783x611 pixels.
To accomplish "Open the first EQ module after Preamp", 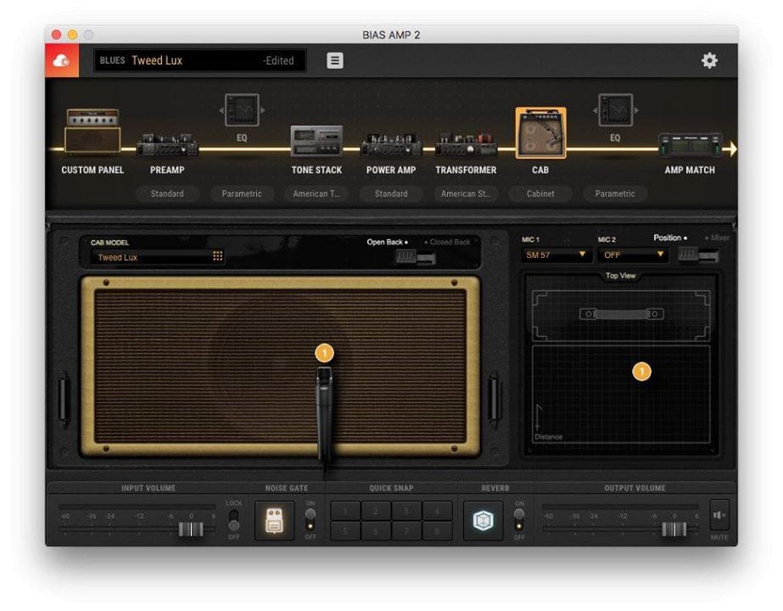I will coord(242,110).
